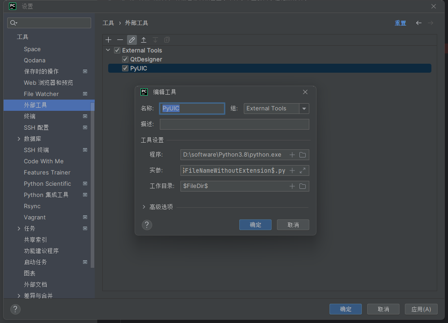
Task: Click 取消 in the 编辑工具 dialog
Action: pos(293,225)
